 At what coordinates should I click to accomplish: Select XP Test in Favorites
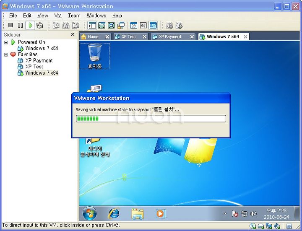tap(34, 67)
